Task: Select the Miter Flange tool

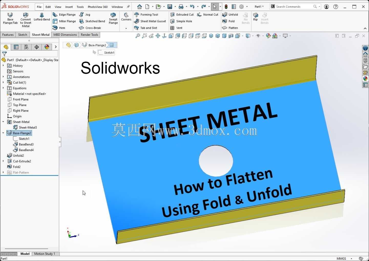Action: click(64, 21)
